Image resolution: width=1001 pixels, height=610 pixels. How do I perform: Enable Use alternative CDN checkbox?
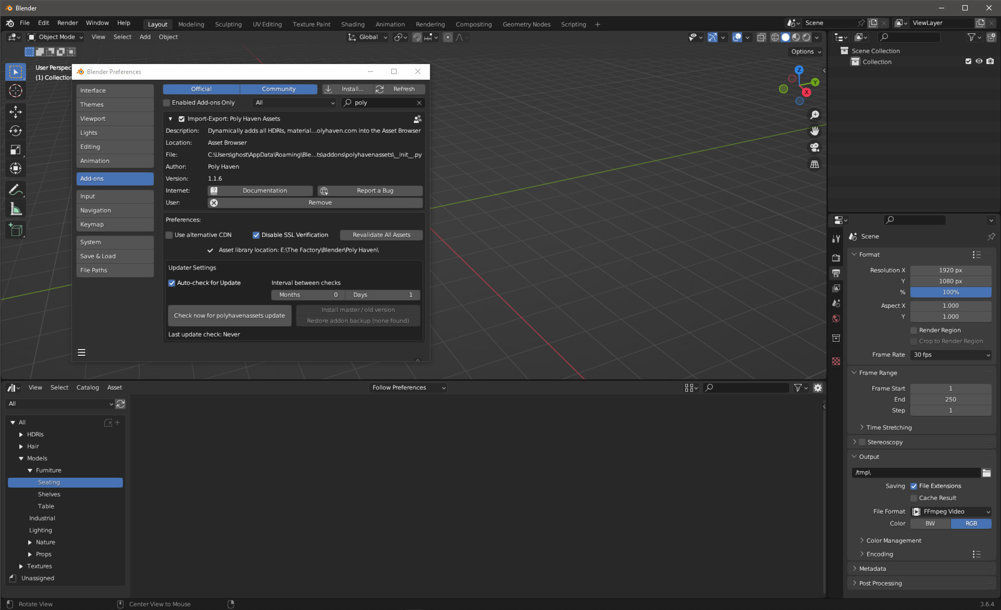pyautogui.click(x=169, y=235)
